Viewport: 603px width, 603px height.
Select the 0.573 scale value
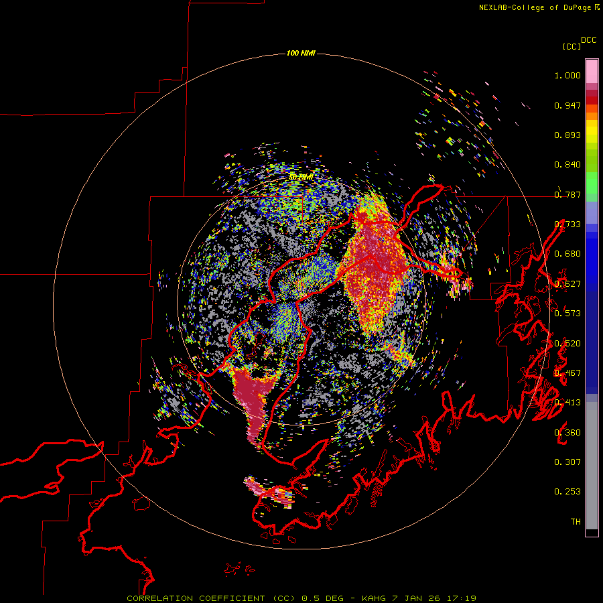click(x=567, y=314)
